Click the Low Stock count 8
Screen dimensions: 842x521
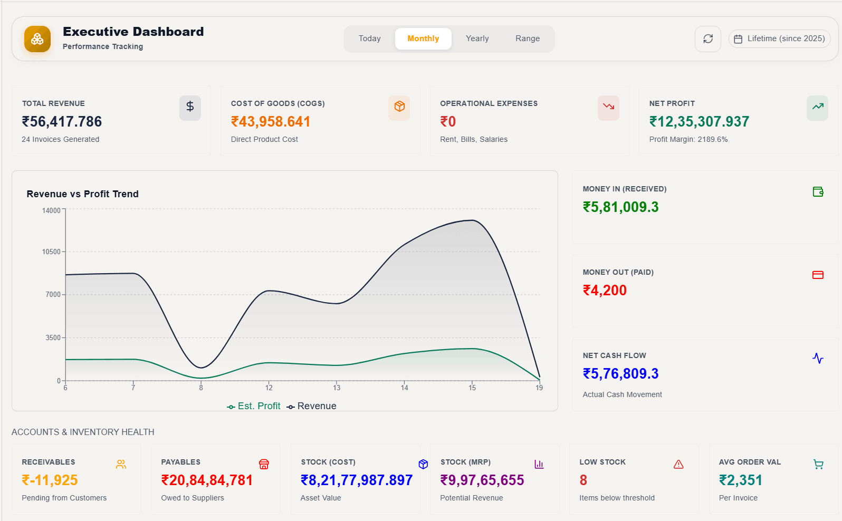pyautogui.click(x=583, y=480)
